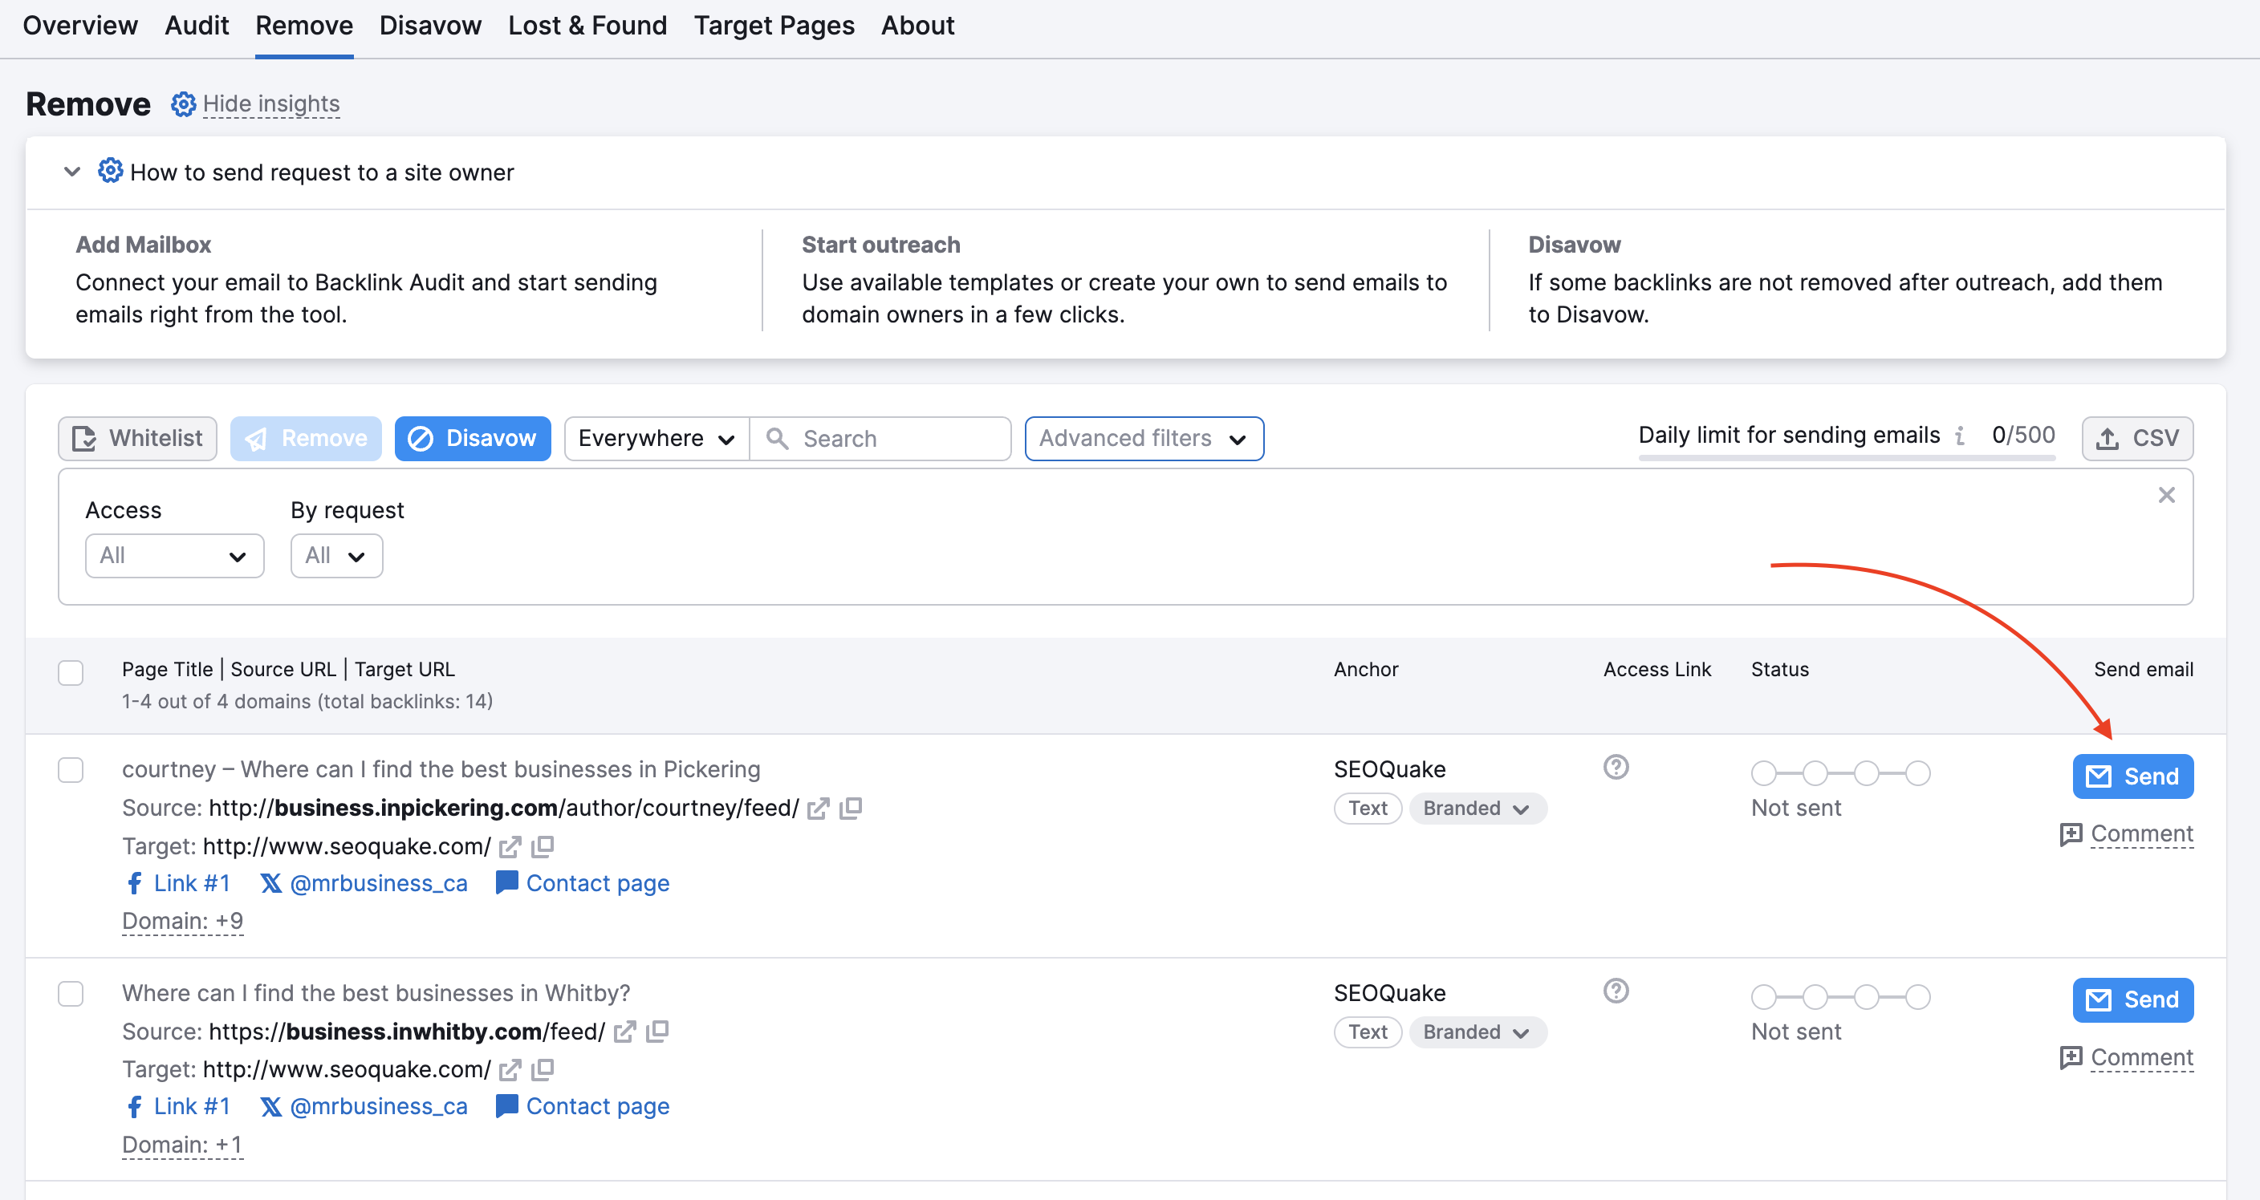
Task: Export the backlink list as CSV
Action: coord(2137,438)
